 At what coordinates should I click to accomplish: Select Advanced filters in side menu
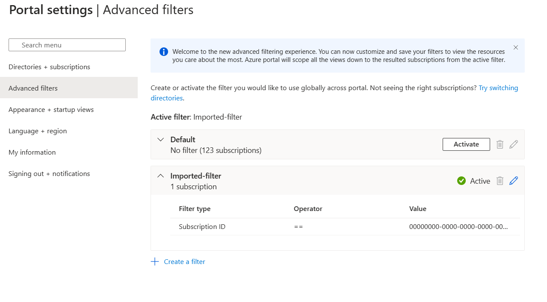(x=69, y=88)
